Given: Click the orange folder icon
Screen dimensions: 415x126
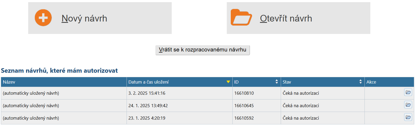Looking at the screenshot, I should click(241, 18).
